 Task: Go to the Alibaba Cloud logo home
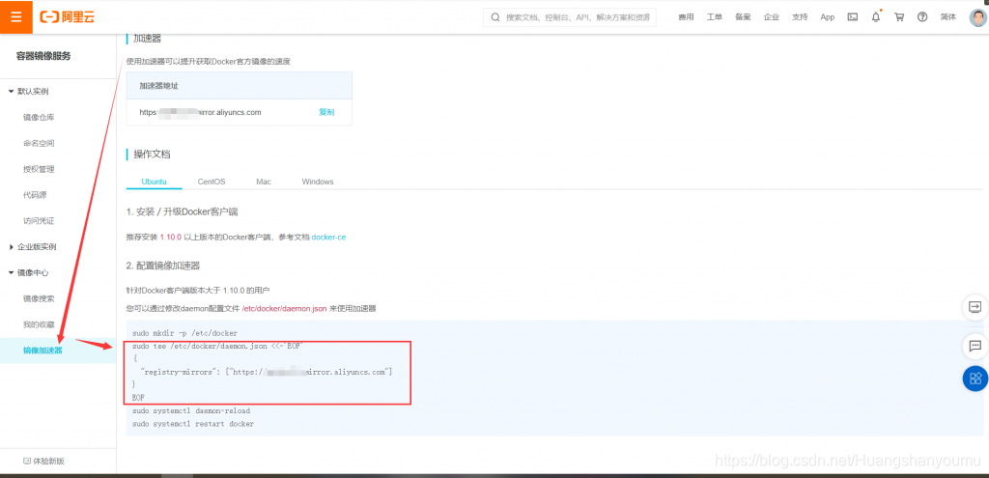[x=67, y=17]
